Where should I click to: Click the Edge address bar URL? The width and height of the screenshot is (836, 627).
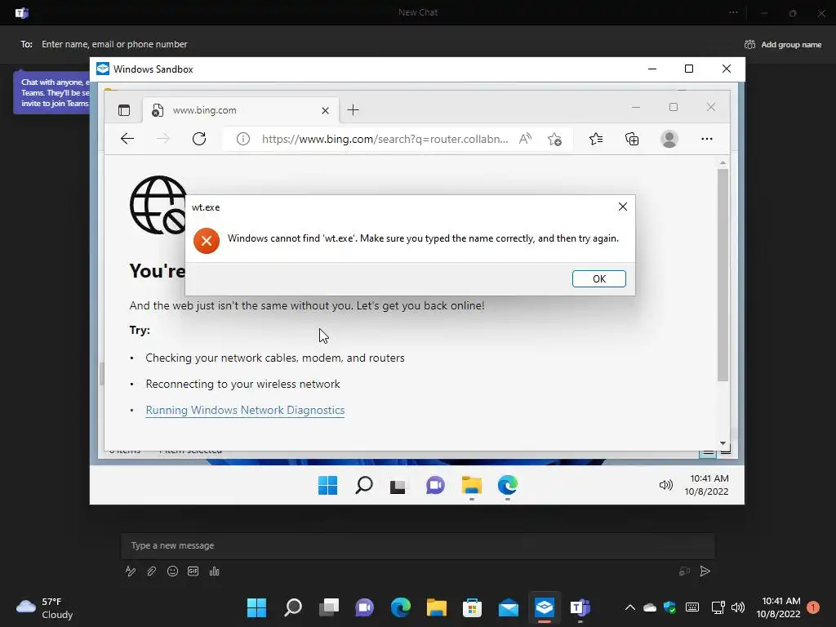385,139
